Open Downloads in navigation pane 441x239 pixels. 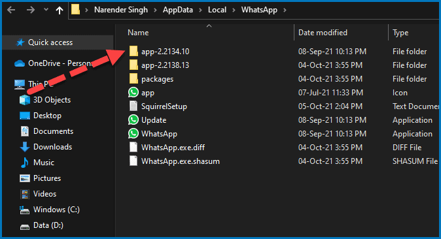[x=52, y=147]
